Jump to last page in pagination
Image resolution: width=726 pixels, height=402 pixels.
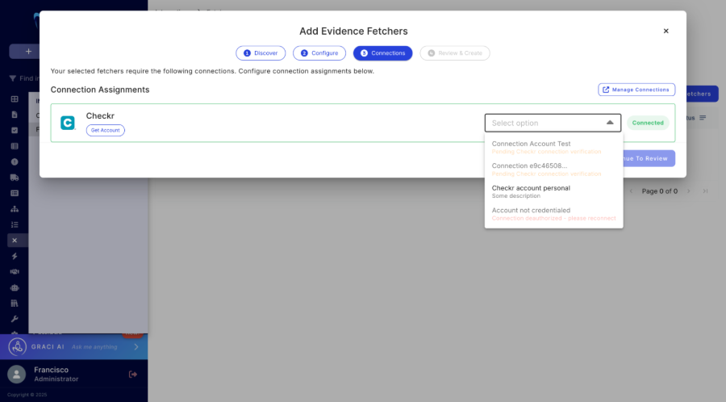[705, 191]
